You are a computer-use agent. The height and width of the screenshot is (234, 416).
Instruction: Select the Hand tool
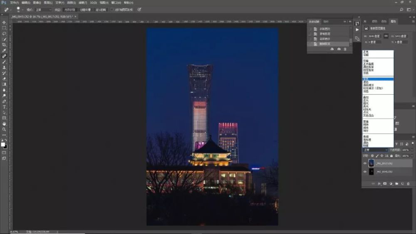[4, 124]
